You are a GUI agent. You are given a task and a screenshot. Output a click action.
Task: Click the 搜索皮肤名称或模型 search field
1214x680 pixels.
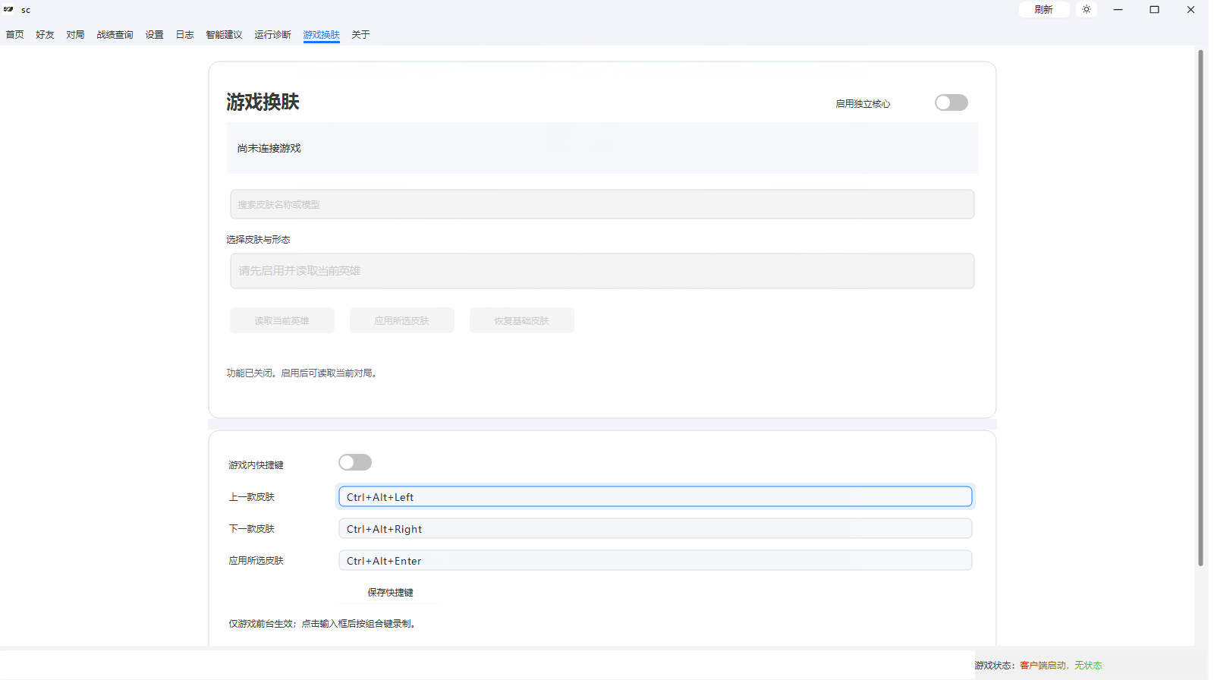[602, 204]
